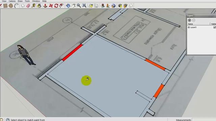Select the Tape Measure tool
The height and width of the screenshot is (121, 216).
33,6
